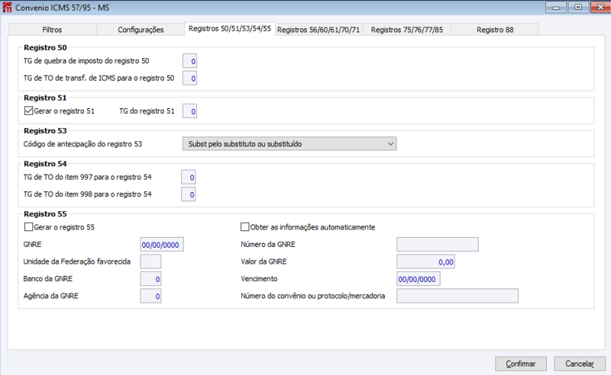Viewport: 611px width, 375px height.
Task: Close the Convenio ICMS 57/95 window
Action: tap(601, 8)
